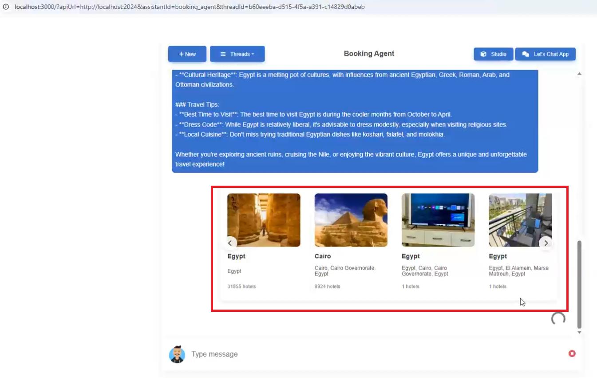Click scrollbar down arrow in chat panel
The height and width of the screenshot is (378, 597).
pos(579,332)
